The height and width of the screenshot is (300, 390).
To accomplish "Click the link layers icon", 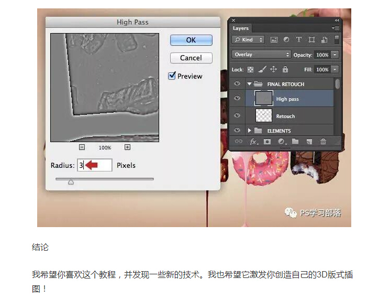I will tap(239, 142).
